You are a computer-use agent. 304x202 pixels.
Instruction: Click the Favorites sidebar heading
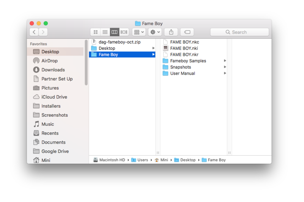point(38,44)
